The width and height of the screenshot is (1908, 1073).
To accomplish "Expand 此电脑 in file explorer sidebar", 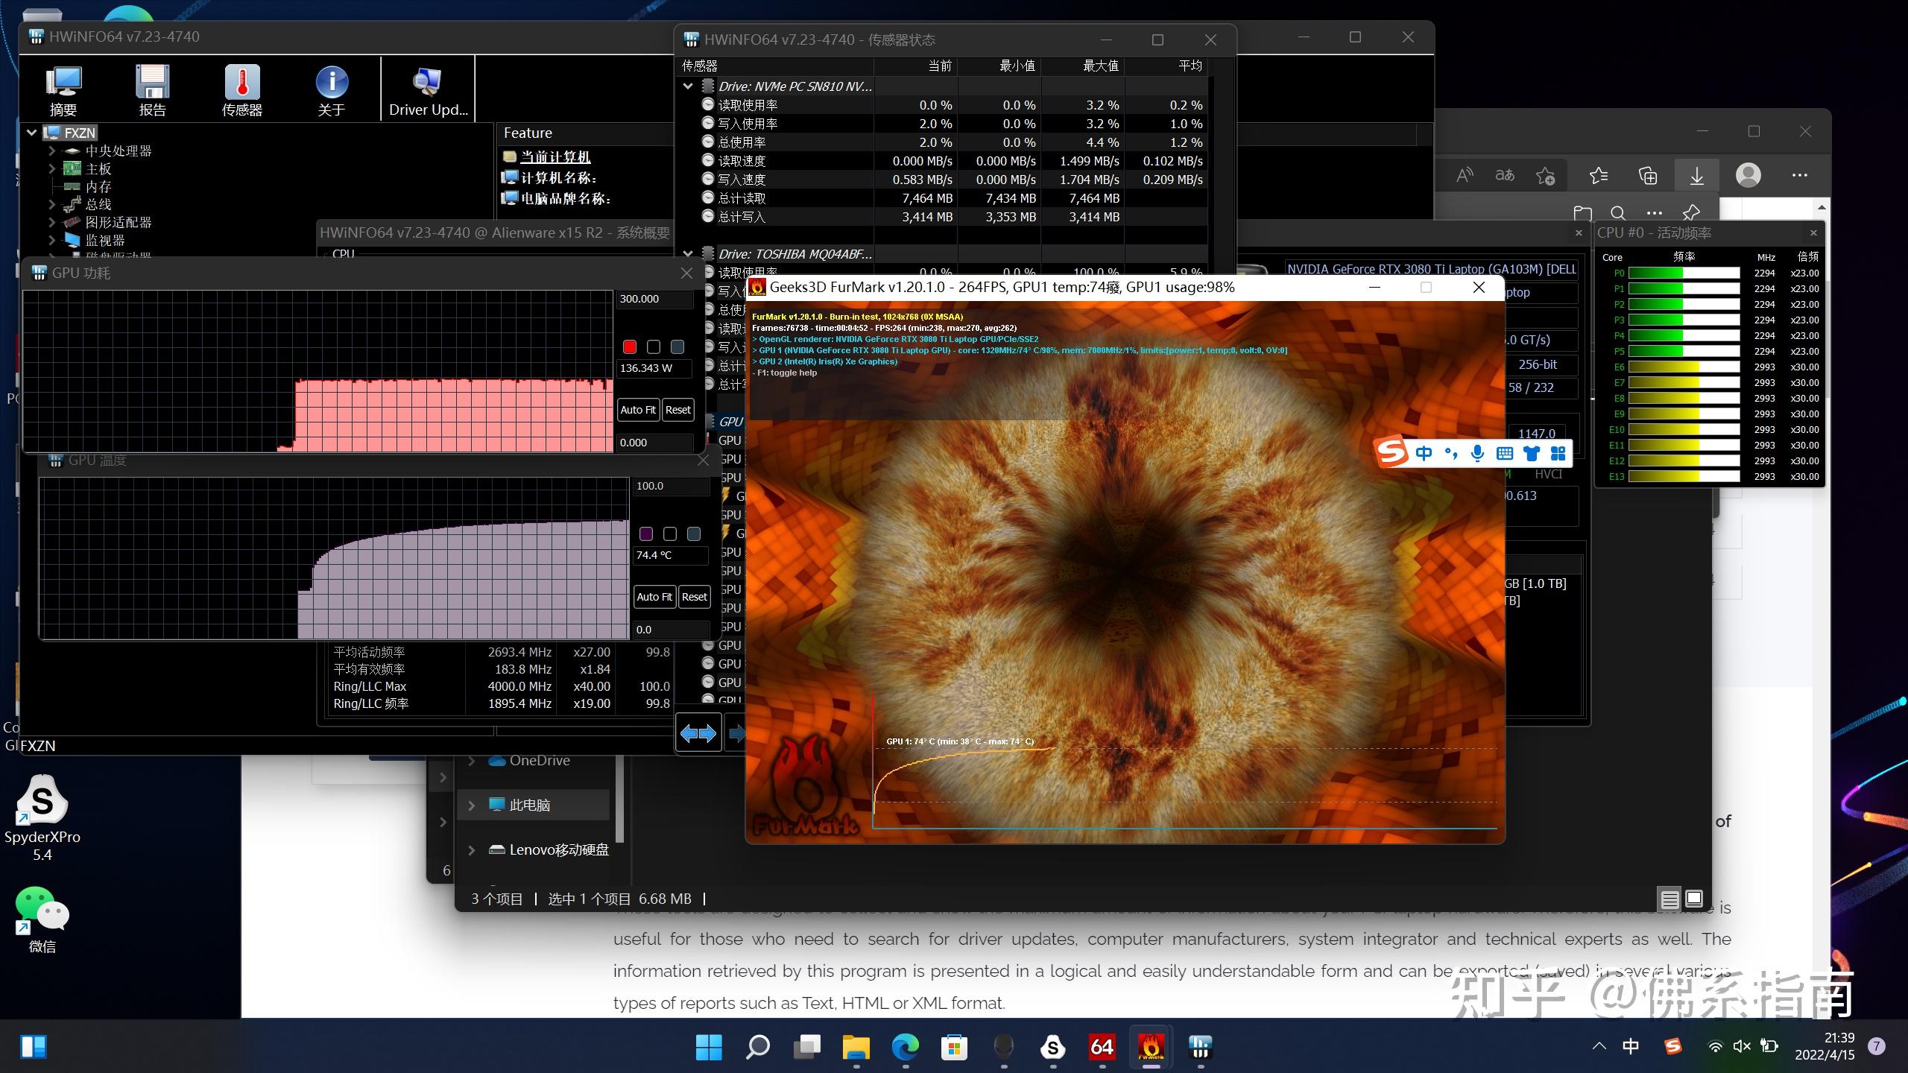I will tap(472, 805).
